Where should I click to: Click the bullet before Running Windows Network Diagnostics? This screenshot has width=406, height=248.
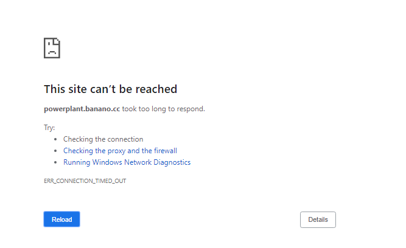pyautogui.click(x=55, y=162)
